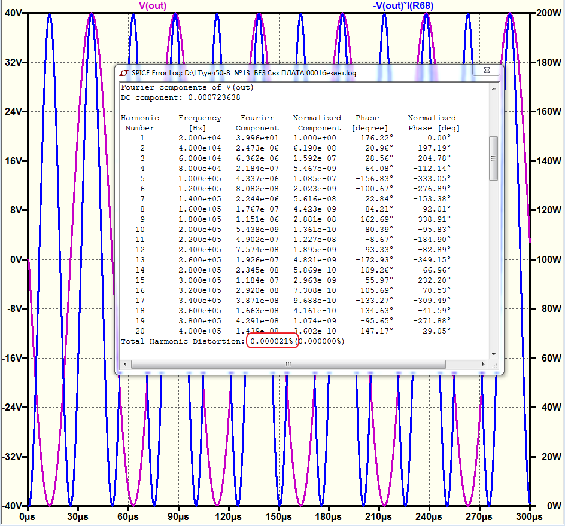
Task: Click the DC component text line
Action: tap(181, 97)
